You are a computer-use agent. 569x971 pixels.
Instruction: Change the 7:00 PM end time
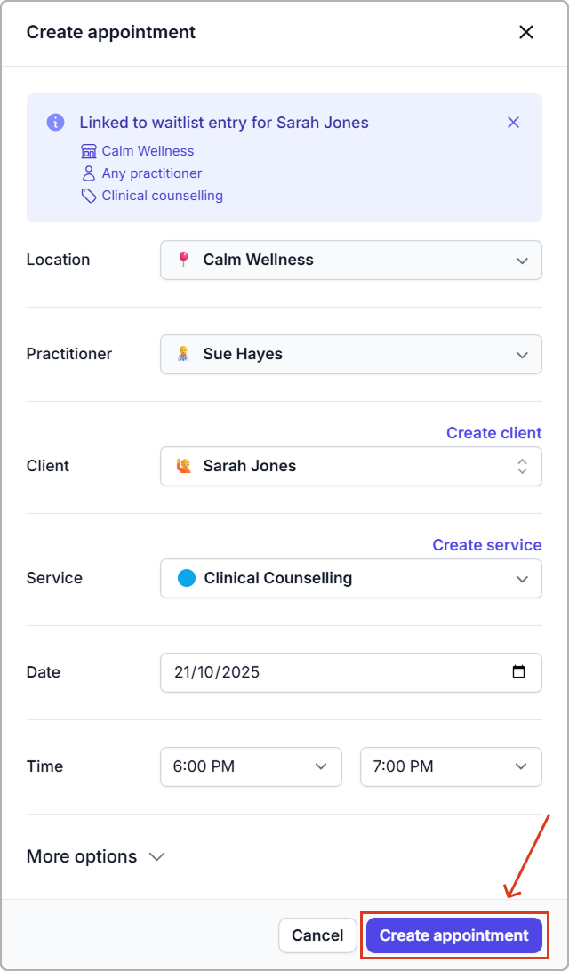pos(450,766)
